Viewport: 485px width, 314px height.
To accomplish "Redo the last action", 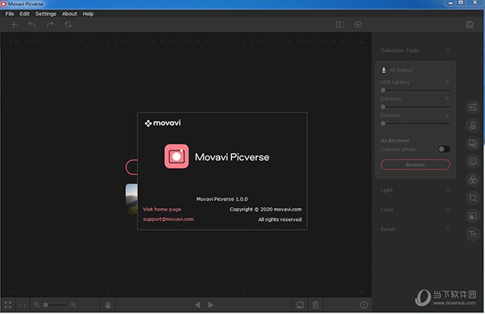I will pyautogui.click(x=50, y=25).
